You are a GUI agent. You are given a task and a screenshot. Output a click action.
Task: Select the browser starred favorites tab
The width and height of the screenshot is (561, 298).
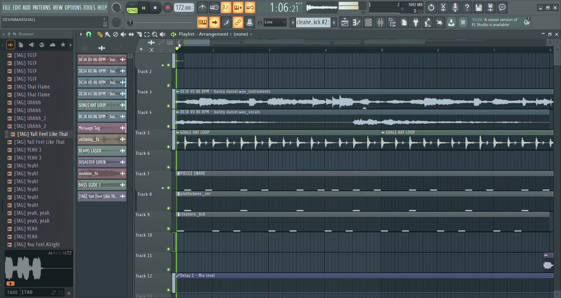[63, 45]
